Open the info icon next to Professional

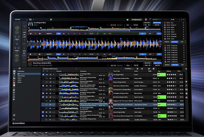(127, 20)
